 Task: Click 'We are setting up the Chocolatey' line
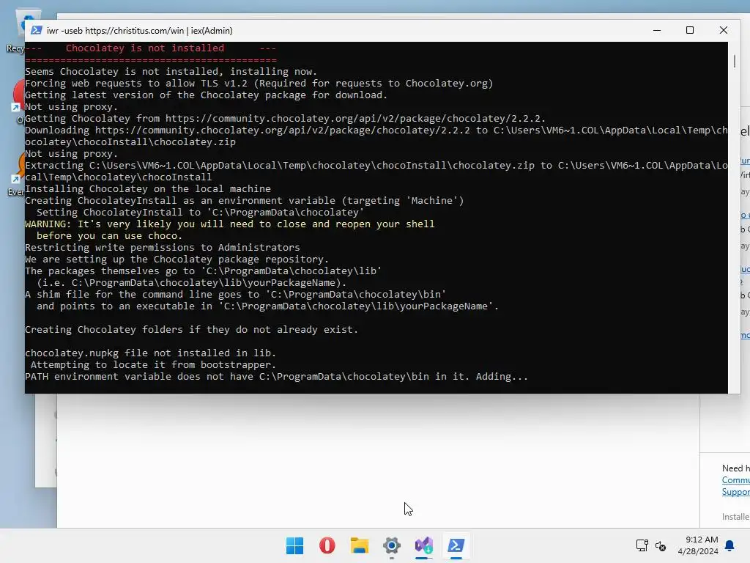pyautogui.click(x=177, y=260)
